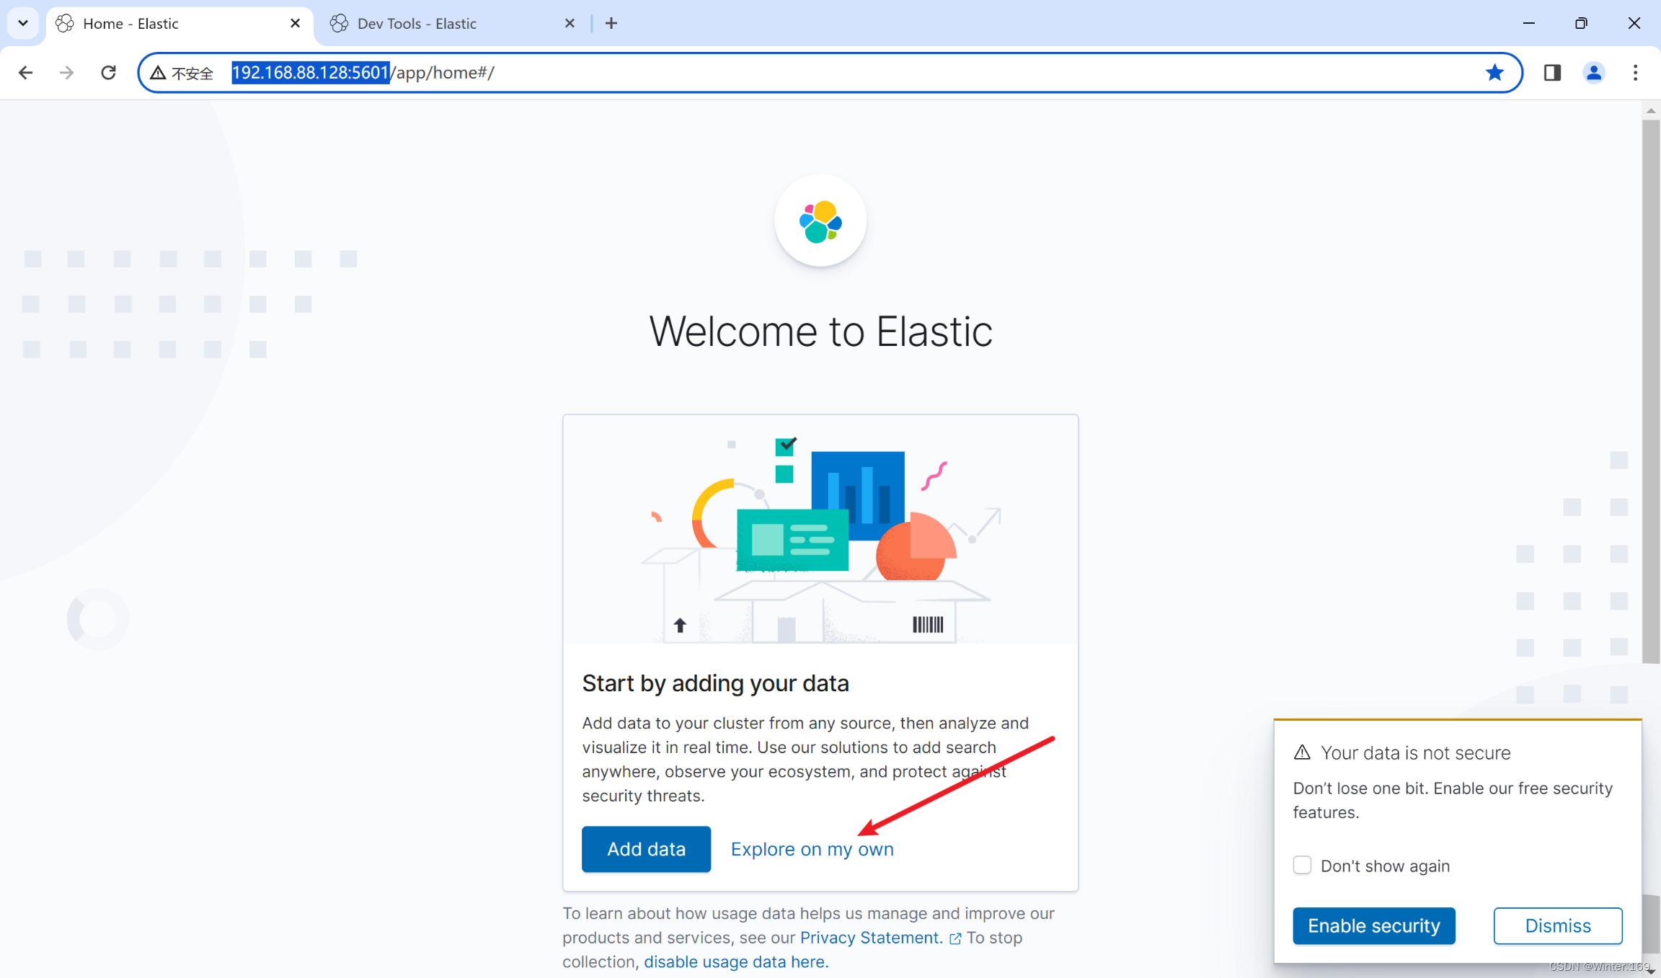This screenshot has height=978, width=1661.
Task: Dismiss the security warning popup
Action: pyautogui.click(x=1558, y=925)
